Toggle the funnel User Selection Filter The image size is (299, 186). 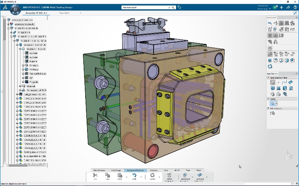[273, 82]
